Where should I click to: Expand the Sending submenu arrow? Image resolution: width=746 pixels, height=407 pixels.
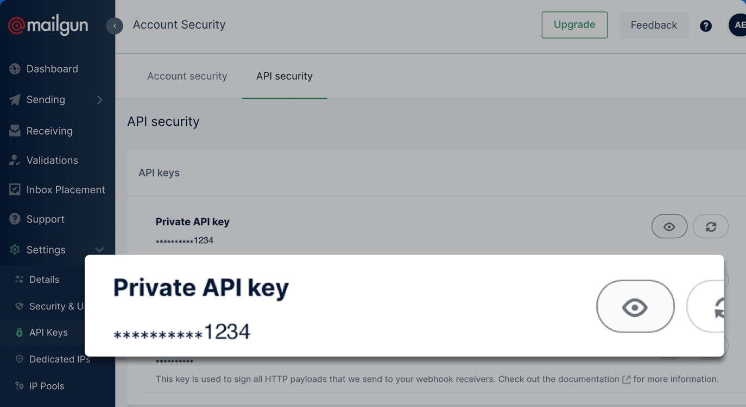[x=99, y=99]
